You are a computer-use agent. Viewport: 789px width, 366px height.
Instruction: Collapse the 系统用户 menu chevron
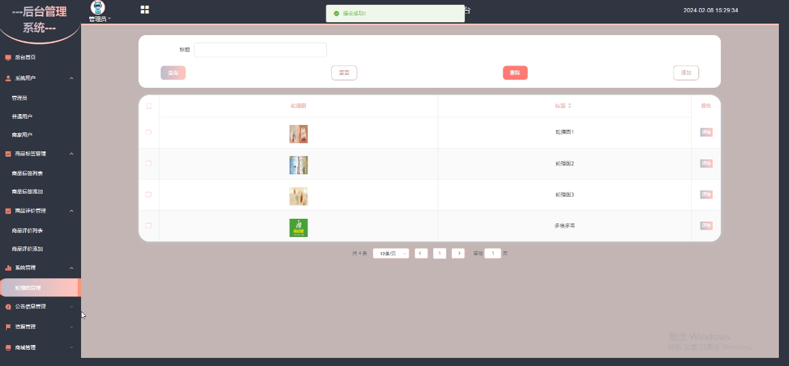[72, 78]
